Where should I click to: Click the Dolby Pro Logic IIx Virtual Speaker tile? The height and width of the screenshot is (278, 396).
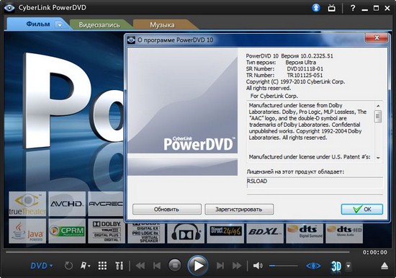(146, 233)
